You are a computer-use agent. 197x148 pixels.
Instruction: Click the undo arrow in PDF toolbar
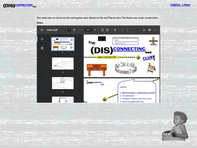click(x=122, y=30)
